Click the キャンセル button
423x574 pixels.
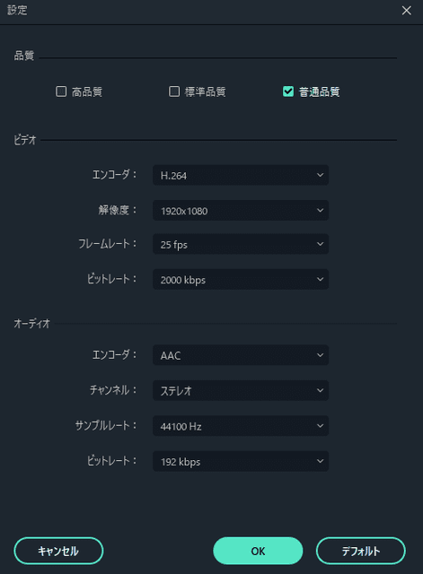pos(58,551)
